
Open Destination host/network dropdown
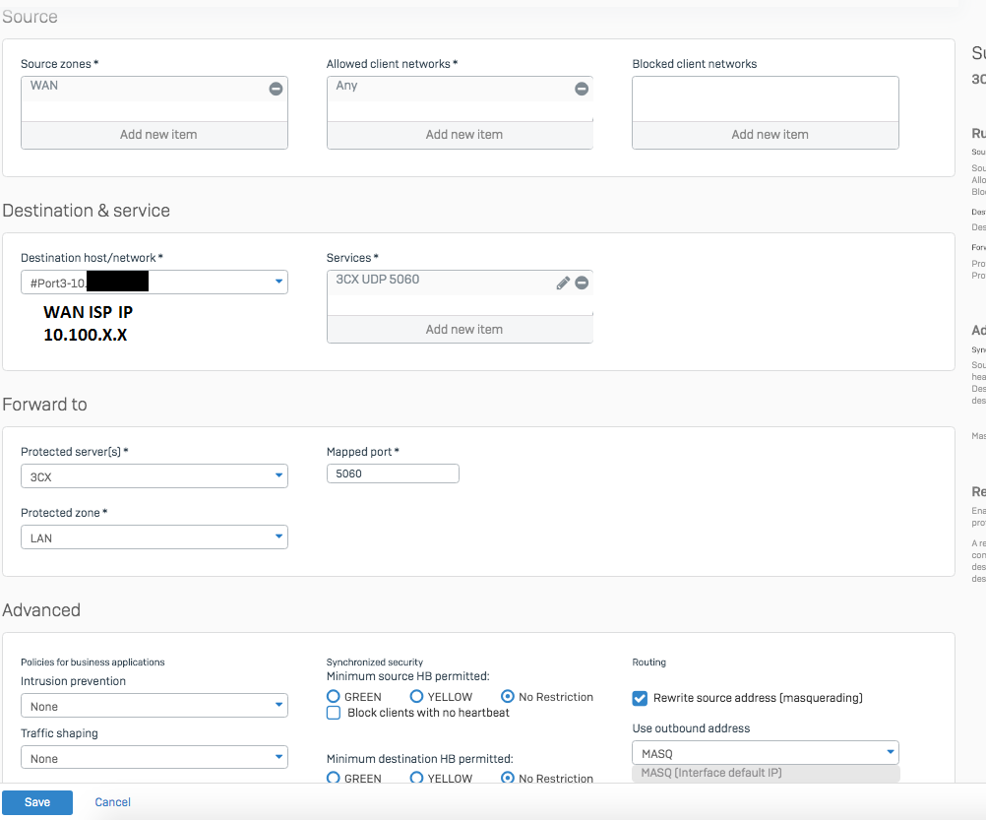tap(154, 284)
